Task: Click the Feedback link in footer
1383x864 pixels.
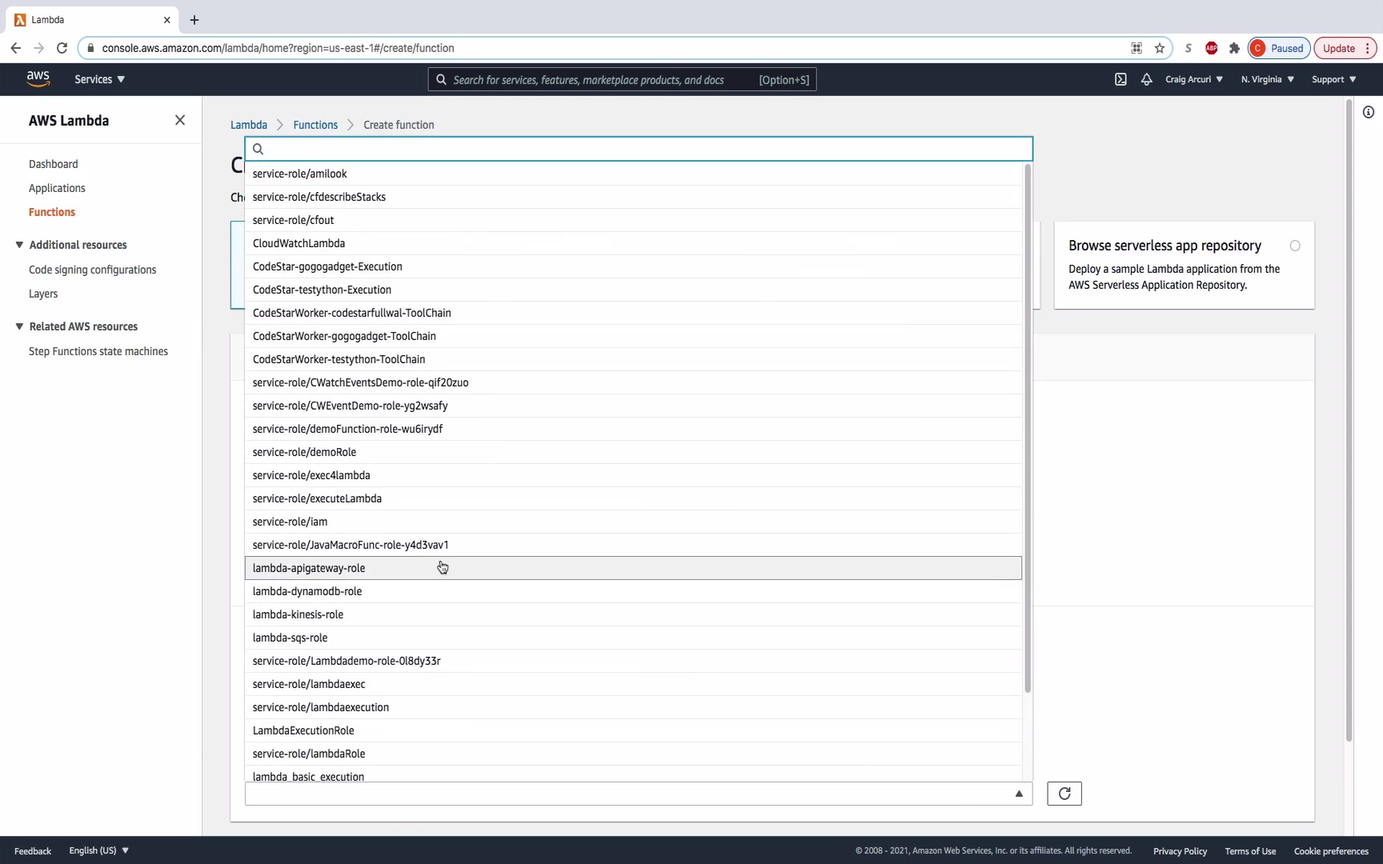Action: [33, 851]
